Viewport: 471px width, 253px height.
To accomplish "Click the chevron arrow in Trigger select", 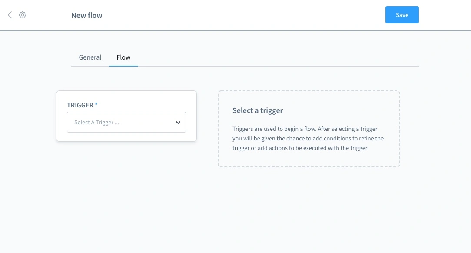I will pyautogui.click(x=178, y=123).
